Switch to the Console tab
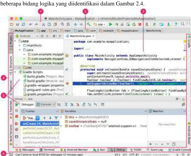The image size is (191, 156). (46, 104)
